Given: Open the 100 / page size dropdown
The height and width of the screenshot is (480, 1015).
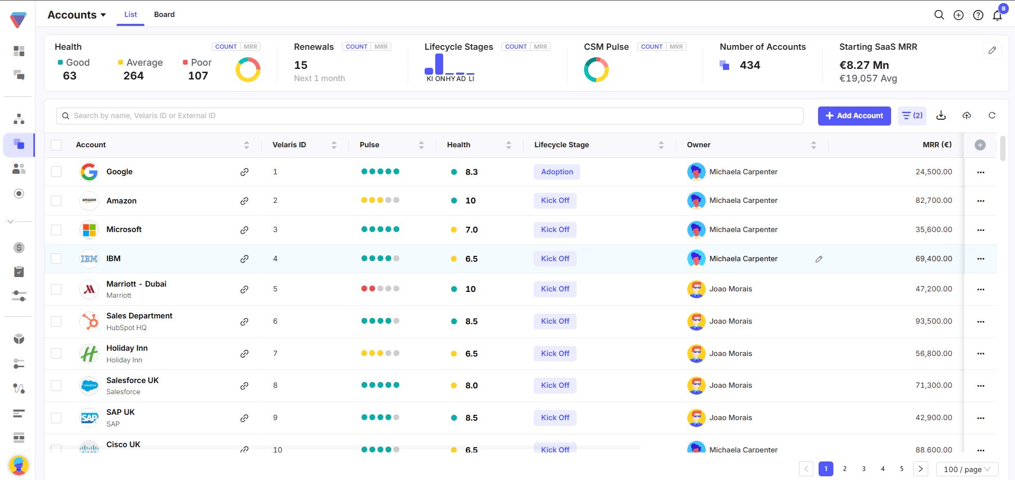Looking at the screenshot, I should (967, 469).
